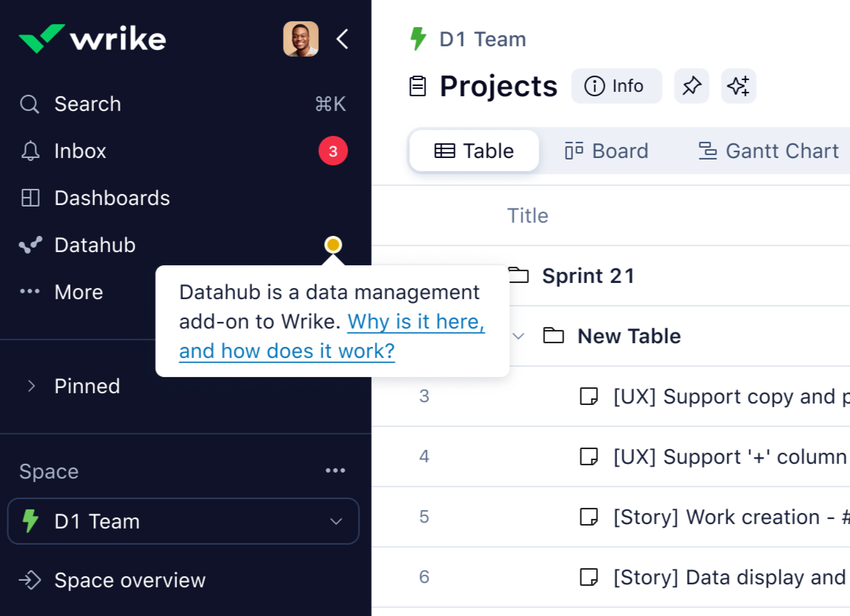Click the Sprint 21 folder icon
This screenshot has height=616, width=850.
pos(519,276)
